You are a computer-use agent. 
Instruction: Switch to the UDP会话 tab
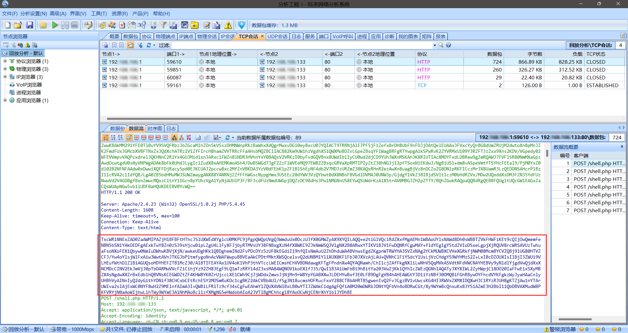coord(277,36)
